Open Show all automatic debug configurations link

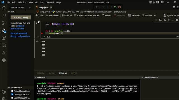20,35
